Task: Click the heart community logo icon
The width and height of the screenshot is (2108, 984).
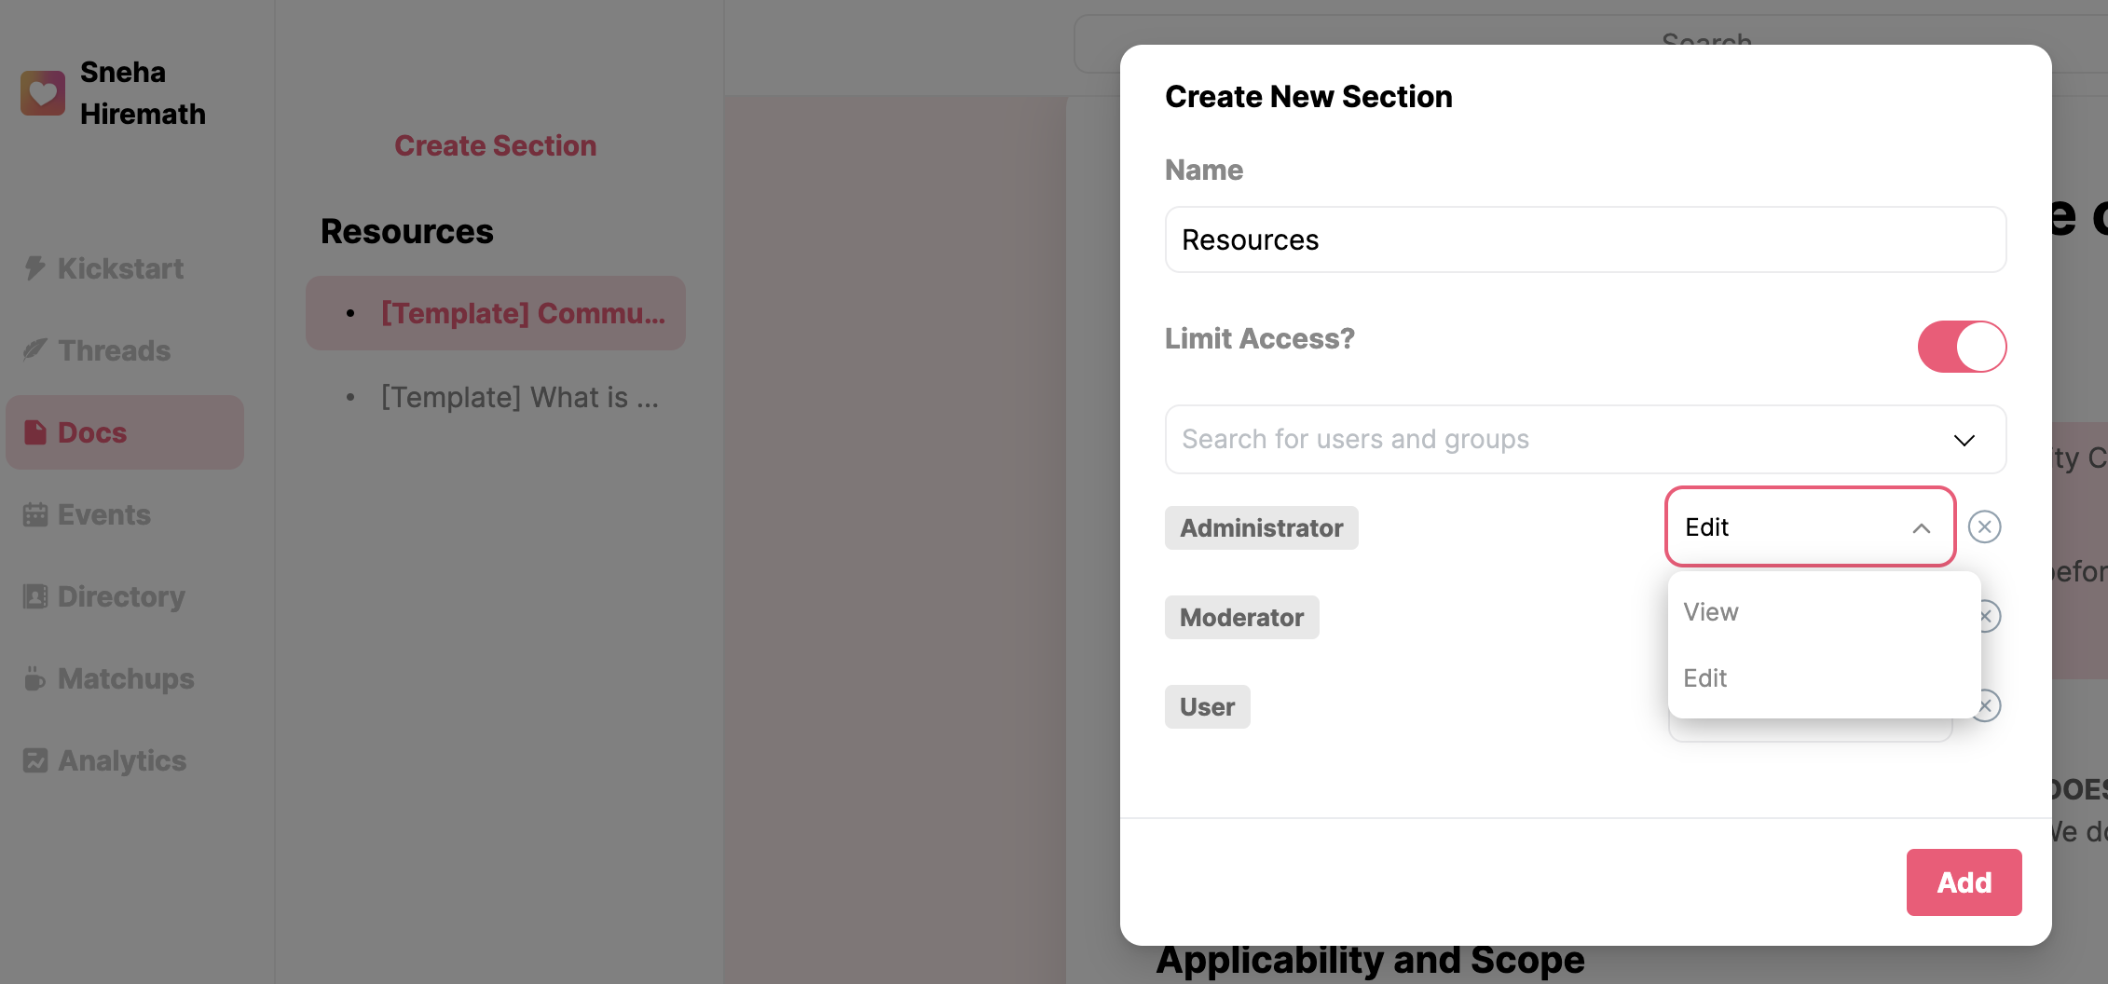Action: click(43, 93)
